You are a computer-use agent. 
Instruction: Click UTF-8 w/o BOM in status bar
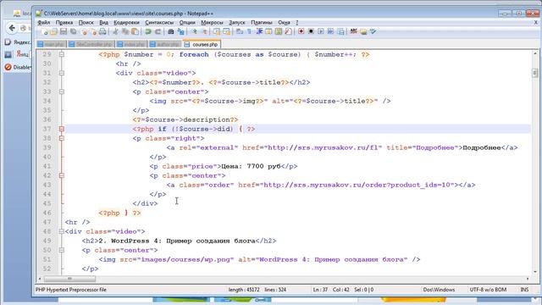coord(488,290)
